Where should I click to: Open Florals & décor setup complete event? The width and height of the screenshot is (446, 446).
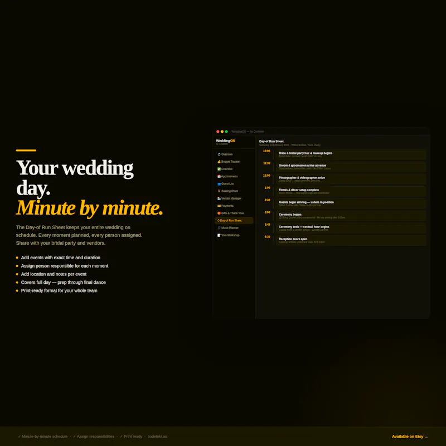351,191
